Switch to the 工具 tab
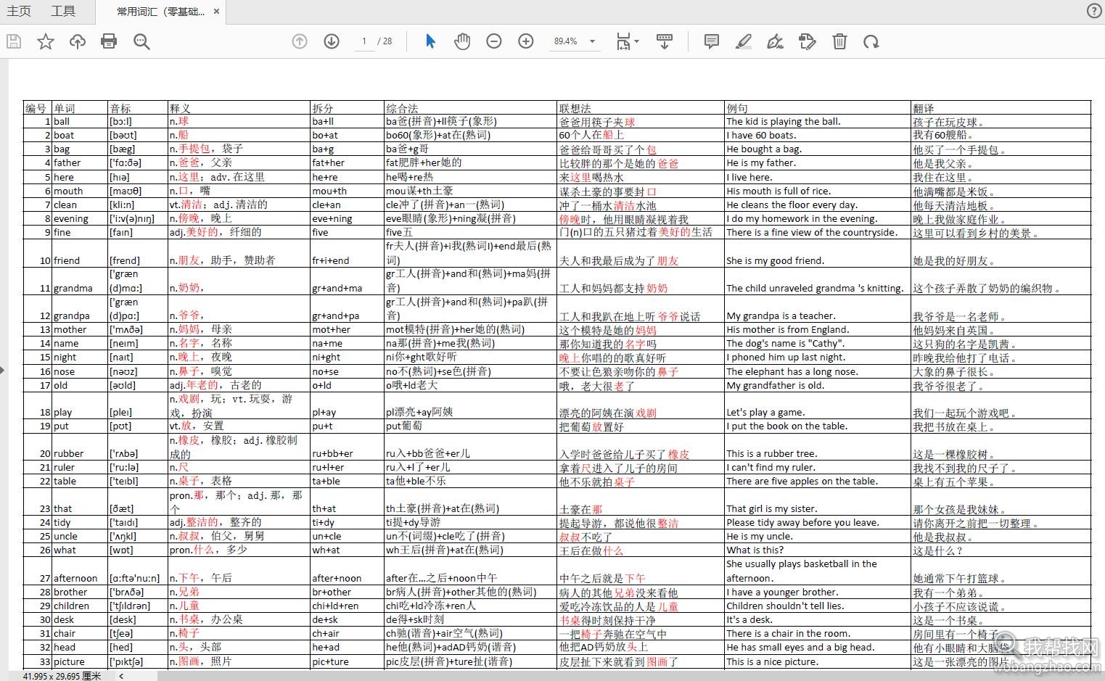 [x=63, y=11]
